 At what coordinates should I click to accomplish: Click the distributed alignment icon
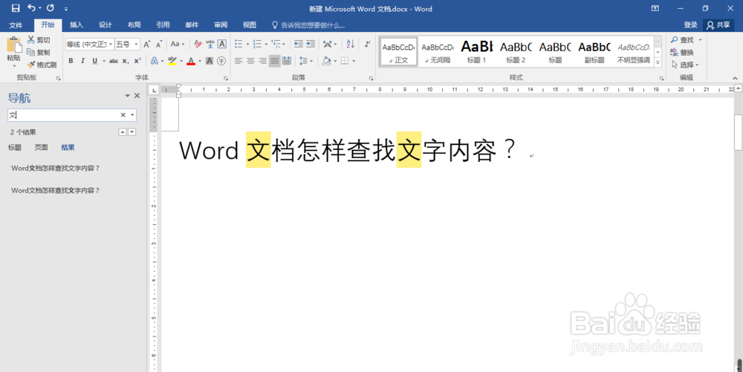pos(287,61)
